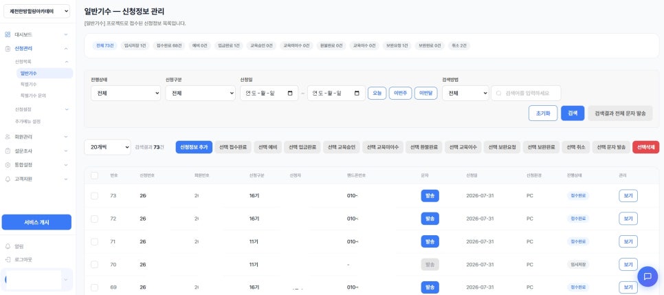664x295 pixels.
Task: Click the end 신청일 date field
Action: click(x=336, y=94)
